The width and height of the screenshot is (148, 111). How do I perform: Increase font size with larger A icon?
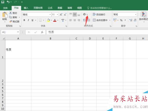(x=61, y=15)
